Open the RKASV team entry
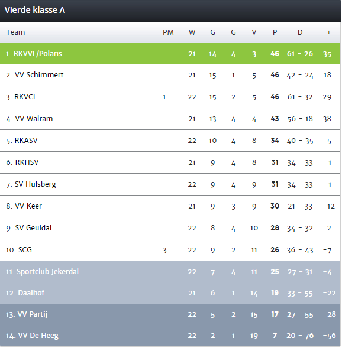The image size is (342, 348). coord(170,141)
